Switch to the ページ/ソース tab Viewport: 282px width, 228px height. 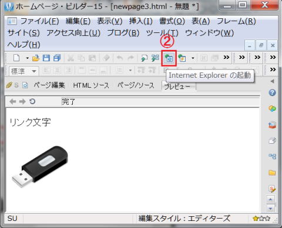(x=136, y=85)
